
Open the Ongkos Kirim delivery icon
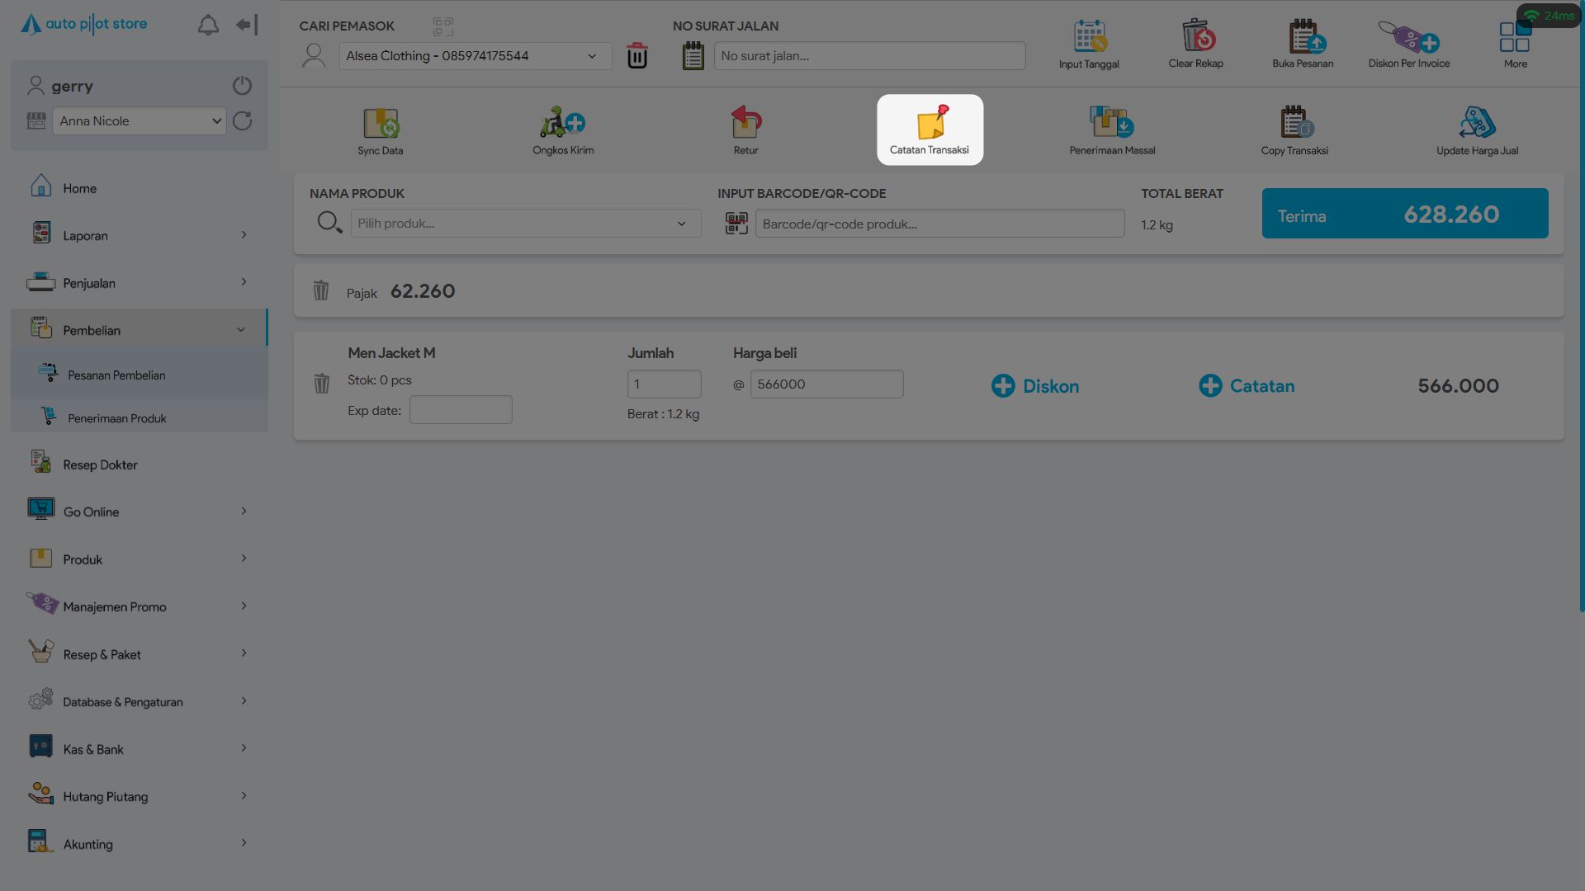coord(563,123)
